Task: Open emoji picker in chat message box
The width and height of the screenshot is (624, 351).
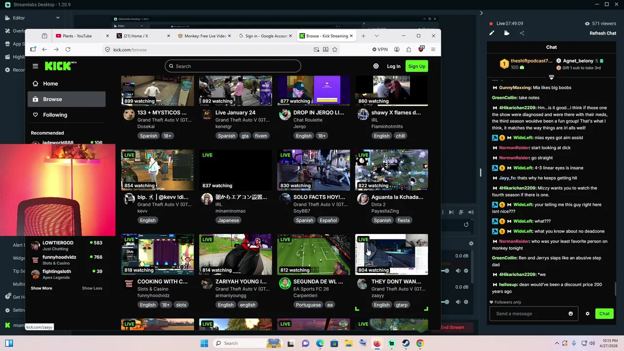Action: [x=571, y=313]
